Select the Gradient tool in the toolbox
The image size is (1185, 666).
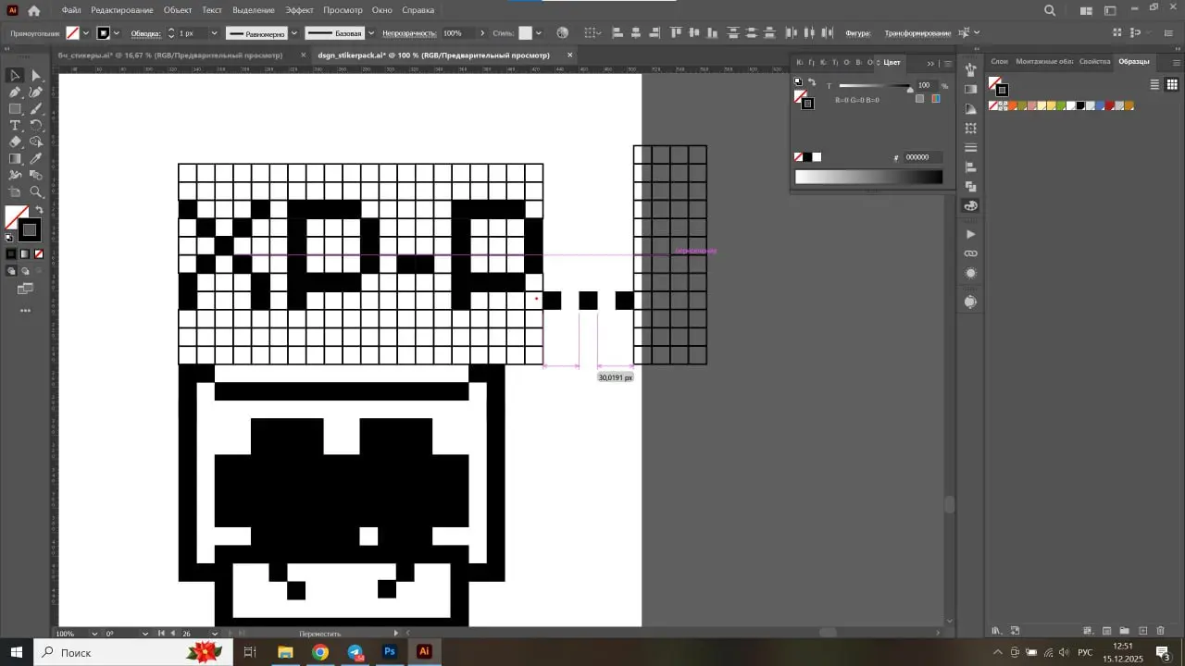pos(16,159)
